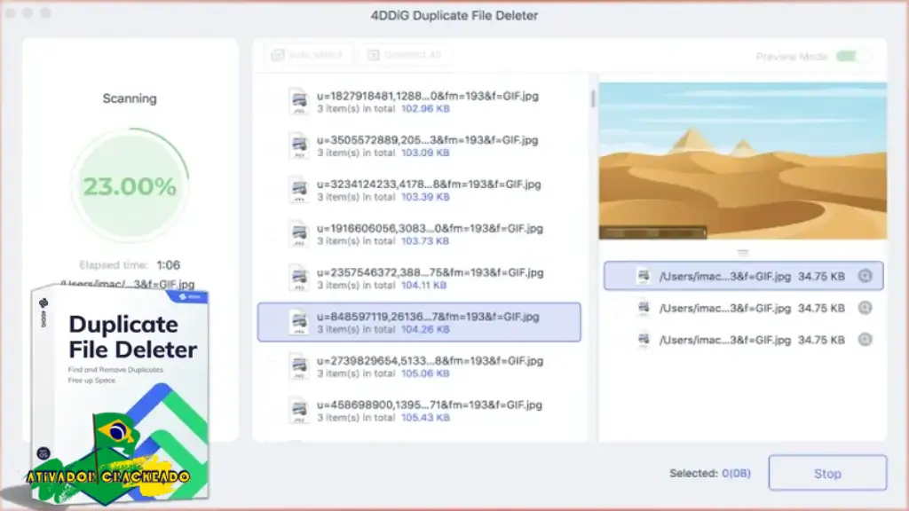Click magnifier icon on highlighted /Users/imac file row
Screen dimensions: 909x511
[x=865, y=276]
